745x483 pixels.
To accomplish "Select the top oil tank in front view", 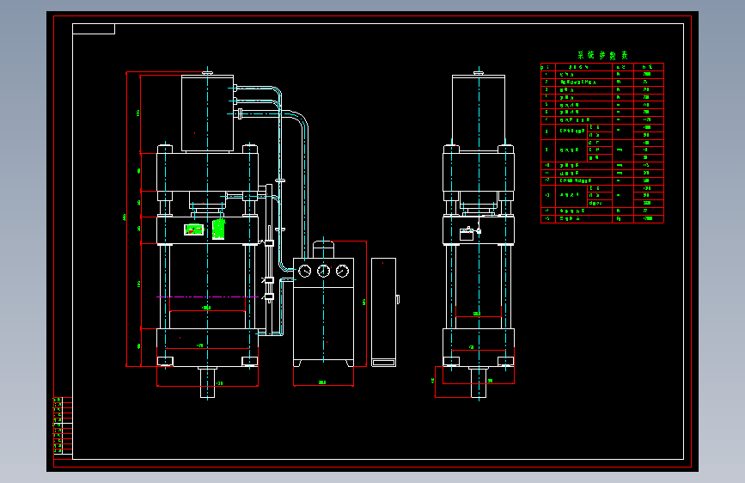I will click(207, 113).
